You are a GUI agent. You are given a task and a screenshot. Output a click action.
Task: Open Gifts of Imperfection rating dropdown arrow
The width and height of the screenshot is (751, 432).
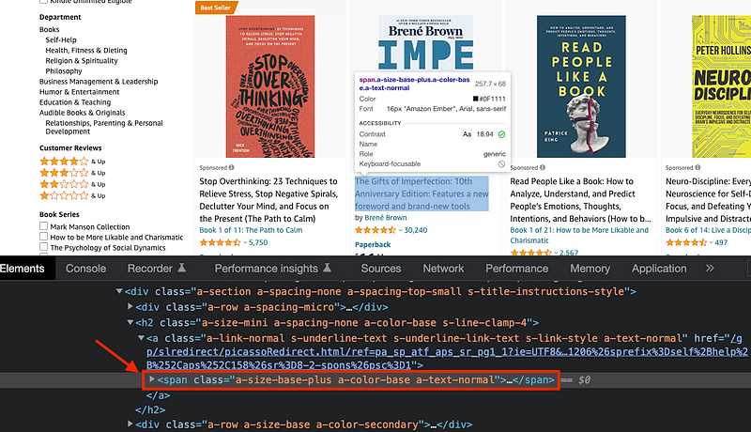pyautogui.click(x=401, y=230)
